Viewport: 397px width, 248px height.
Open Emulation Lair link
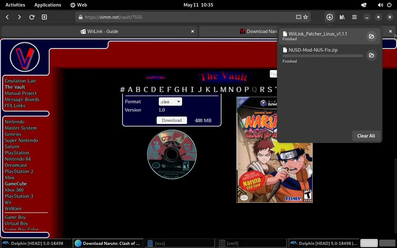(x=20, y=81)
